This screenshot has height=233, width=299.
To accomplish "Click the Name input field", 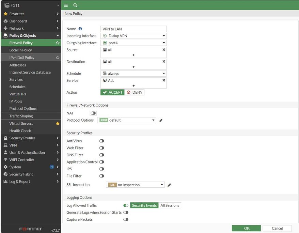I will point(133,29).
